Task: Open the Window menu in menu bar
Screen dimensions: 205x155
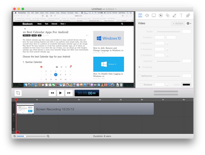Action: point(63,13)
